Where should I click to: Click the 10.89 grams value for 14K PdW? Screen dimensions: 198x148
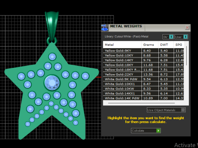(x=148, y=98)
